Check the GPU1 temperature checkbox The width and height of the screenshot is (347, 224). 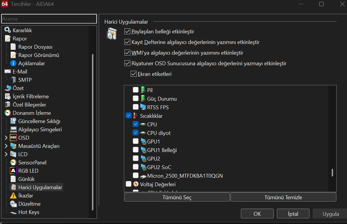(136, 141)
